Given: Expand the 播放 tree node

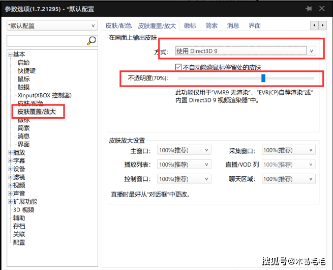Looking at the screenshot, I should click(x=10, y=152).
